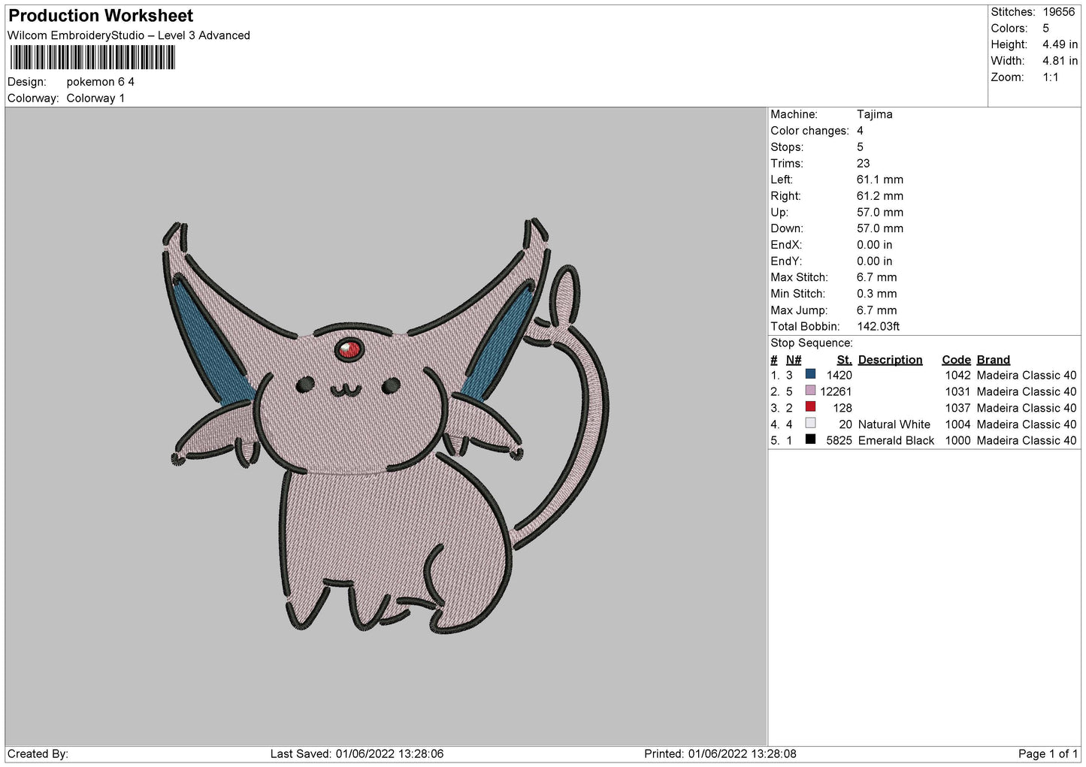Click the Min Stitch value 0.3 mm
Viewport: 1086px width, 767px height.
click(x=877, y=294)
